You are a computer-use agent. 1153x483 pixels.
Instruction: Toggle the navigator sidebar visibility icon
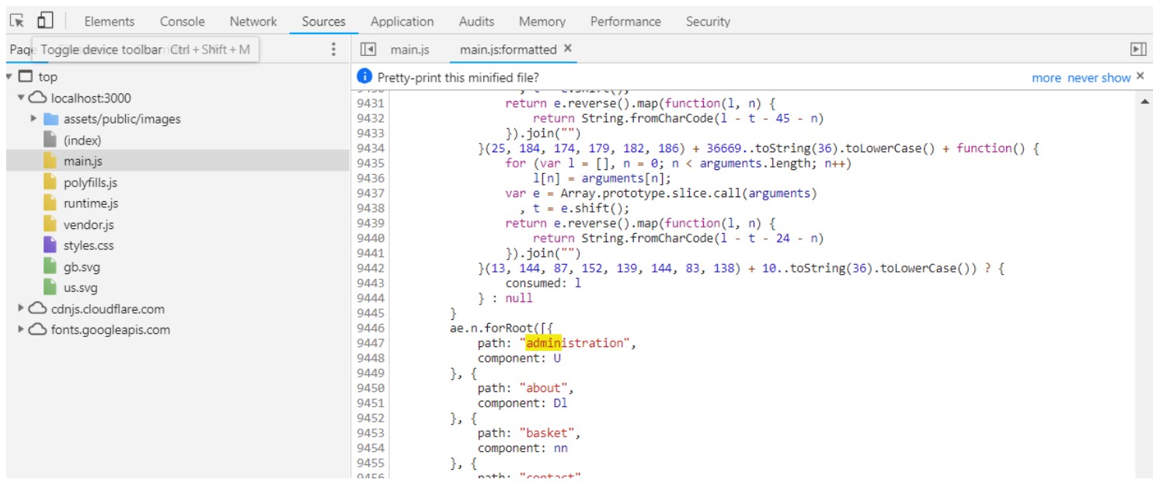369,50
